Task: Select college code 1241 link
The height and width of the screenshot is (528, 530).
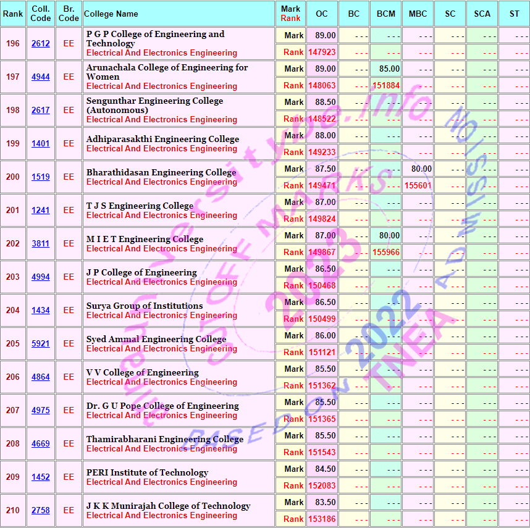Action: tap(41, 211)
